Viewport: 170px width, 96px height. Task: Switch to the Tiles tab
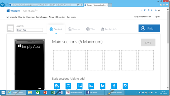point(91,29)
